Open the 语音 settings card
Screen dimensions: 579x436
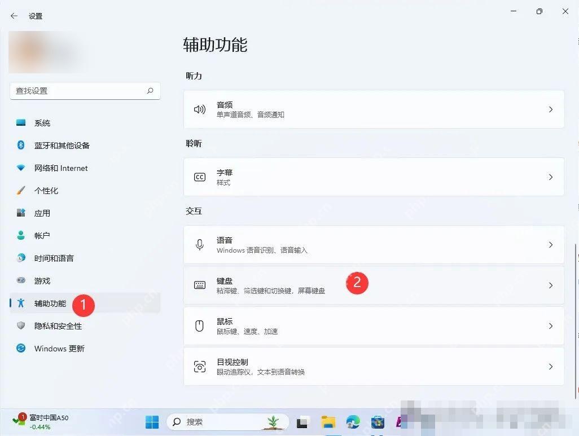374,245
